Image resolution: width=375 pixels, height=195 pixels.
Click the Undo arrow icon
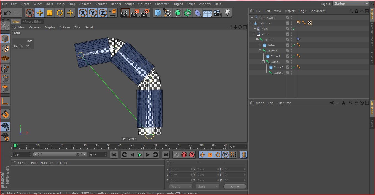pyautogui.click(x=7, y=13)
